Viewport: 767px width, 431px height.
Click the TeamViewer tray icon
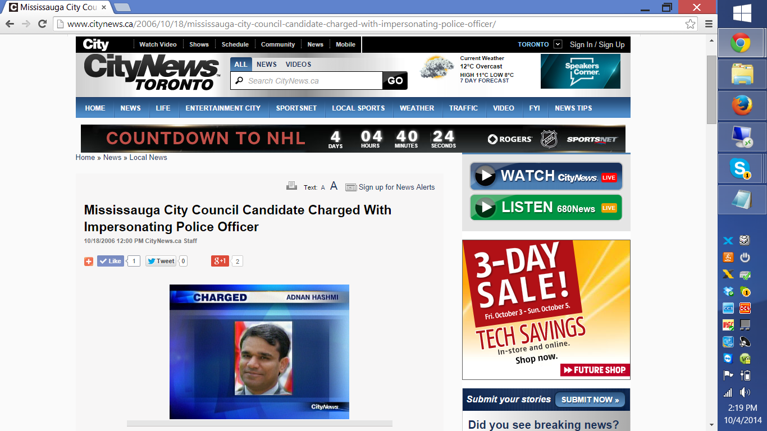coord(728,359)
